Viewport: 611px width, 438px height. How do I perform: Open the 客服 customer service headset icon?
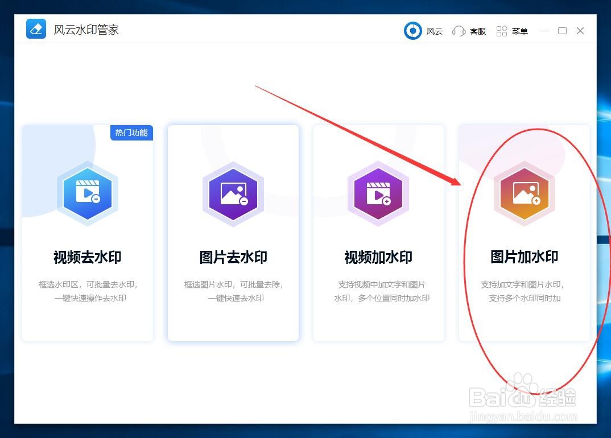pos(459,31)
